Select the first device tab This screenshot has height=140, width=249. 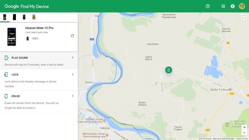[5, 17]
